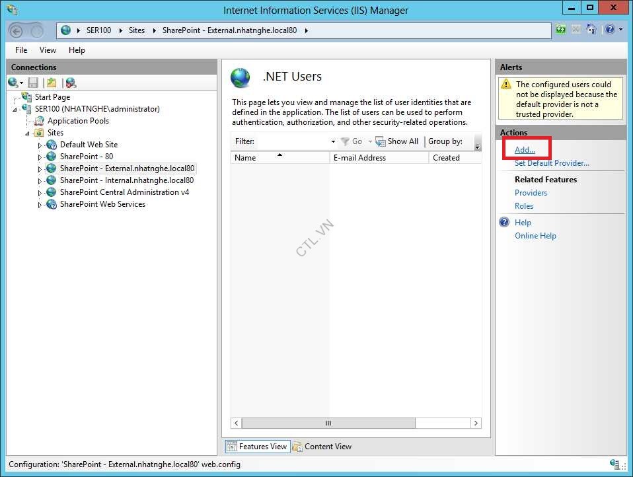
Task: Click the horizontal scrollbar under the user list
Action: coord(328,423)
